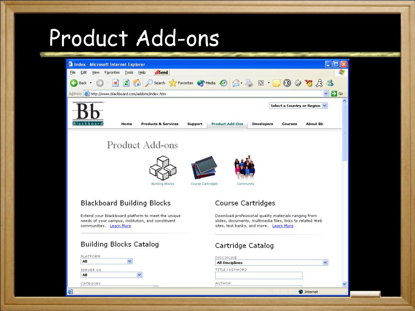This screenshot has width=415, height=311.
Task: Click the scrollbar down arrow
Action: pyautogui.click(x=344, y=284)
